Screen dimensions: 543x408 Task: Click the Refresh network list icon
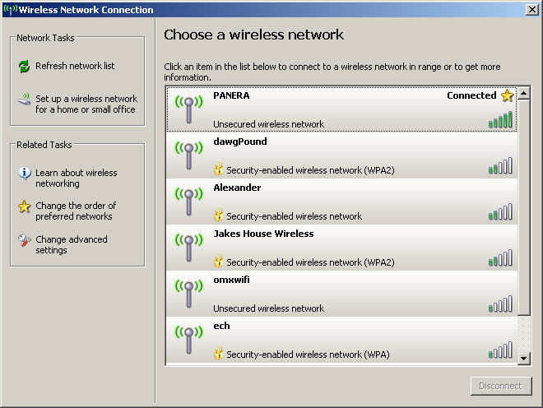click(x=24, y=66)
